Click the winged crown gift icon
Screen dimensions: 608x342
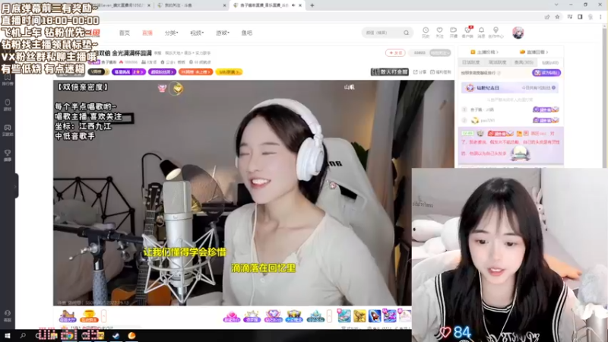click(x=294, y=316)
